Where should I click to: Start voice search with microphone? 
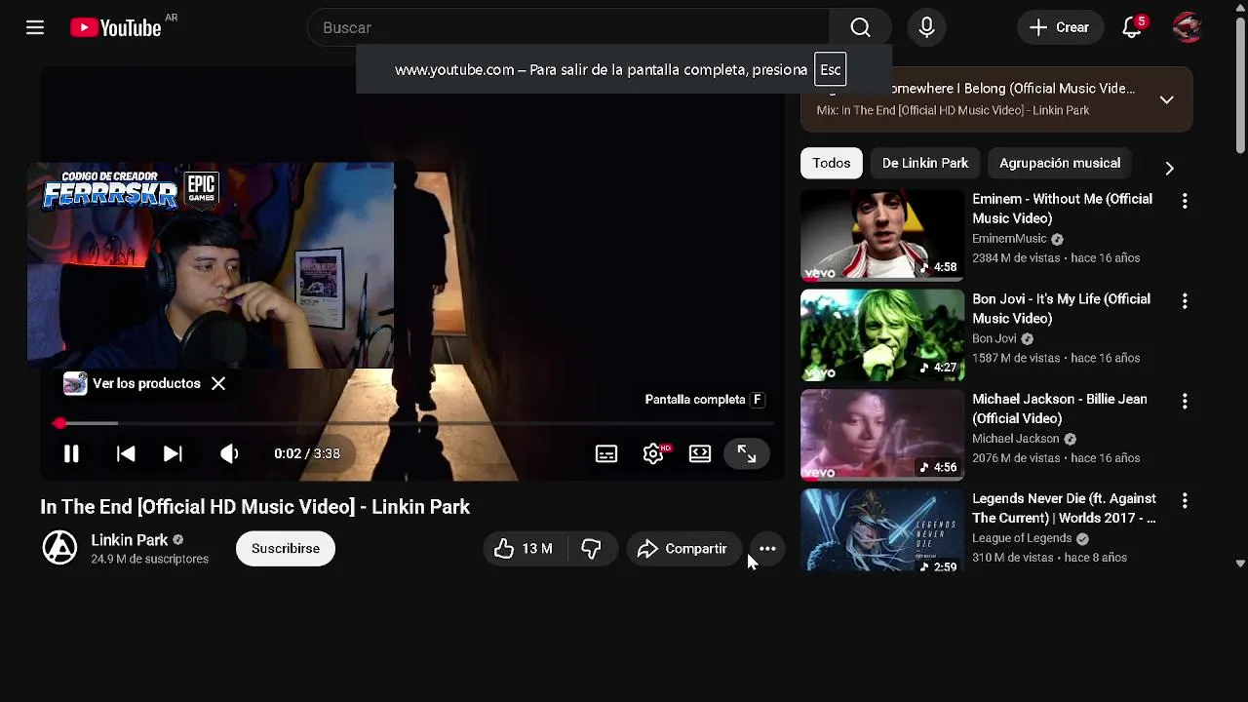pos(926,27)
